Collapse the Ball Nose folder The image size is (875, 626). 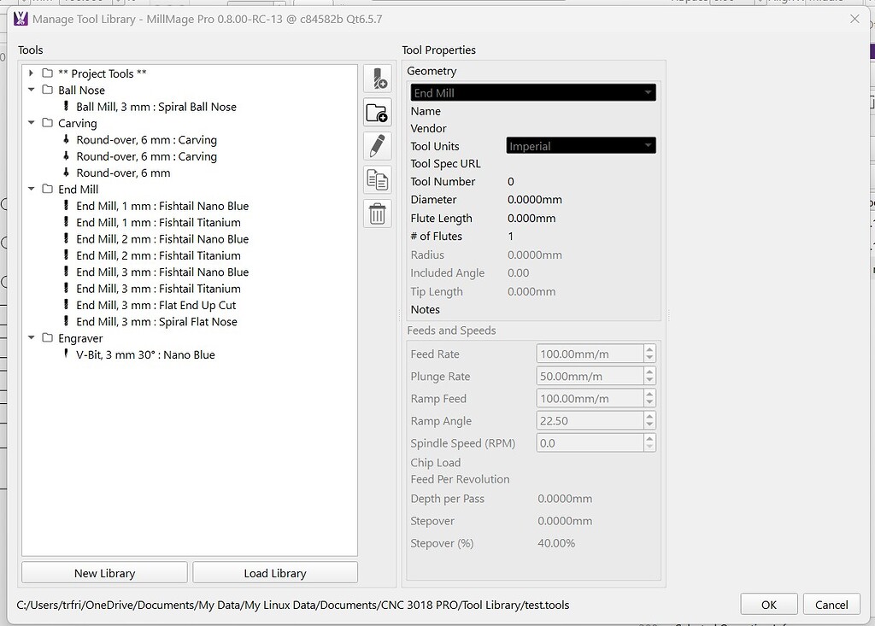click(32, 90)
